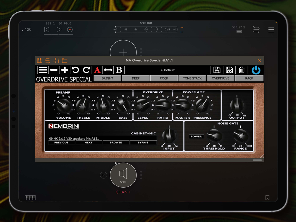The width and height of the screenshot is (296, 222).
Task: Click the PRESENCE knob
Action: coord(202,105)
